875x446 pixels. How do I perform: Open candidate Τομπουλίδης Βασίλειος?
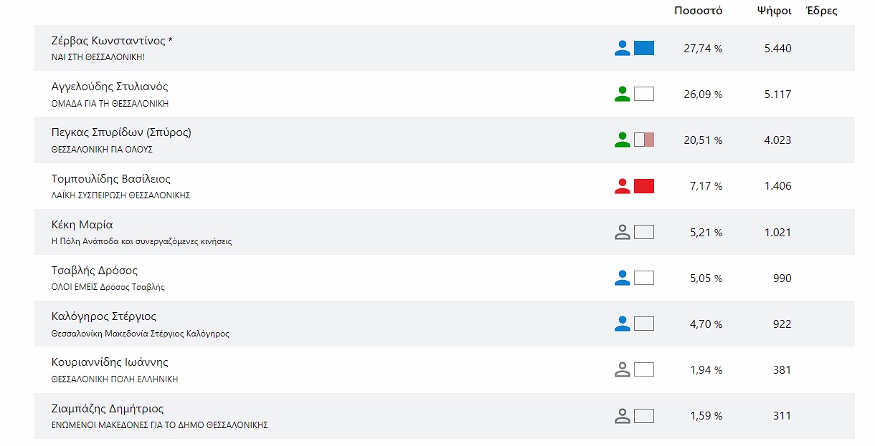click(111, 179)
